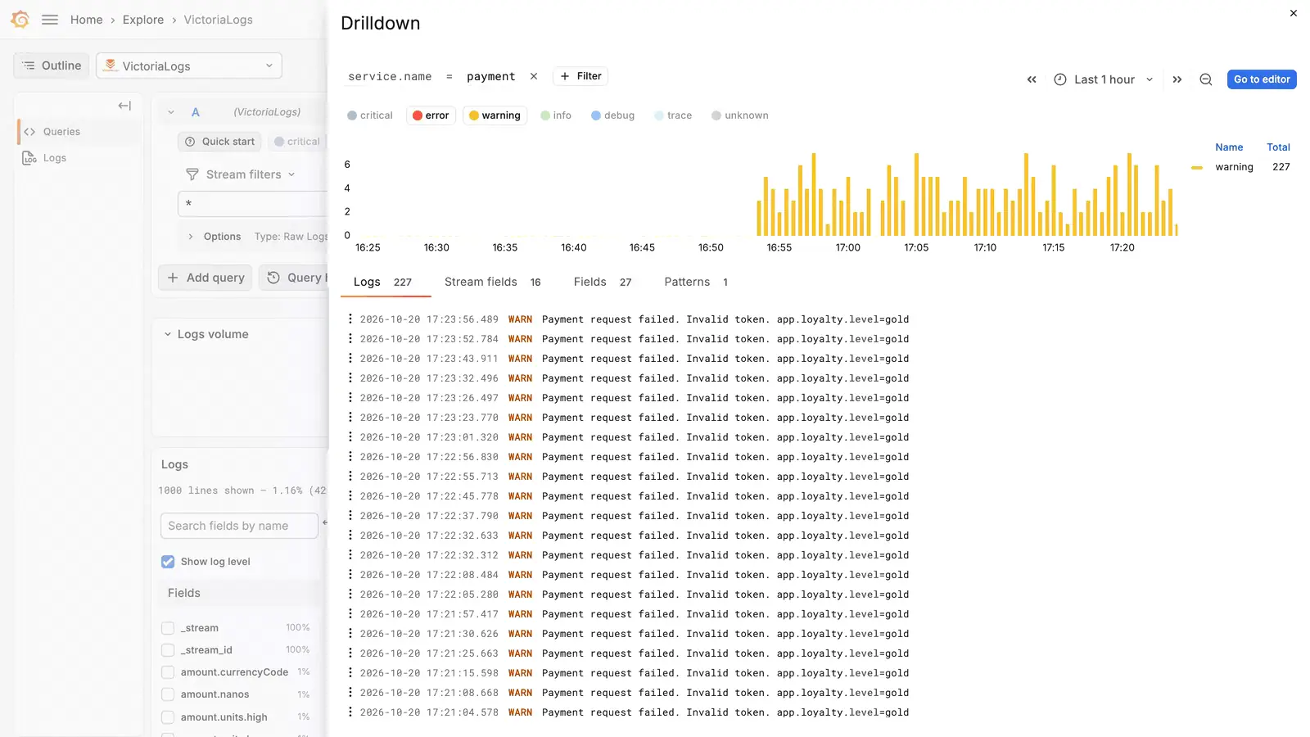The image size is (1310, 737).
Task: Zoom out the time range
Action: tap(1206, 79)
